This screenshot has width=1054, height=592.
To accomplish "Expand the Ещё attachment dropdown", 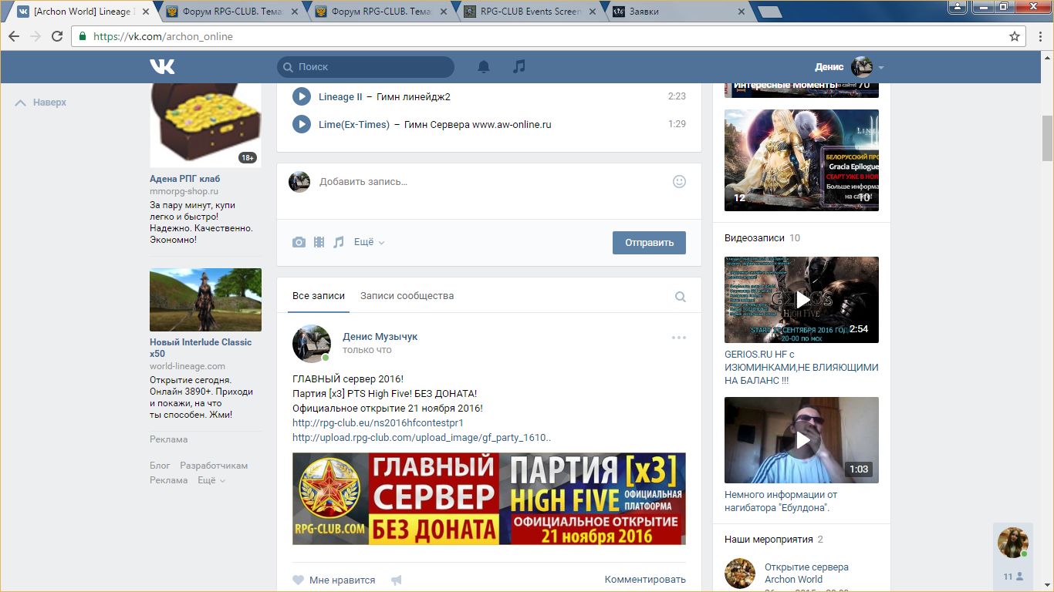I will [369, 242].
